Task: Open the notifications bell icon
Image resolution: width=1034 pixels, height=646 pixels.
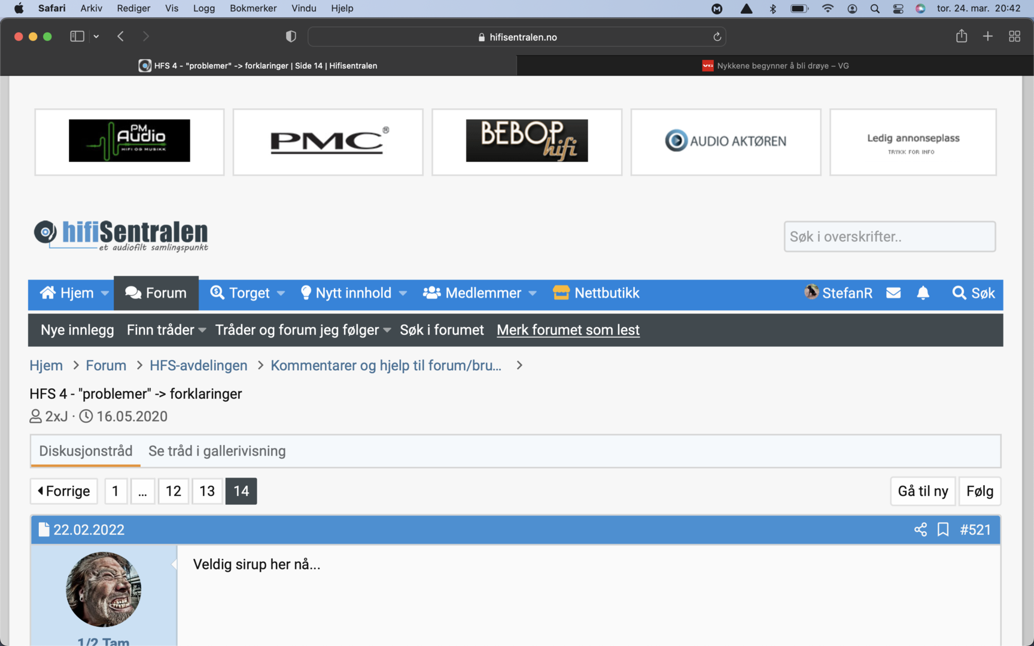Action: point(923,293)
